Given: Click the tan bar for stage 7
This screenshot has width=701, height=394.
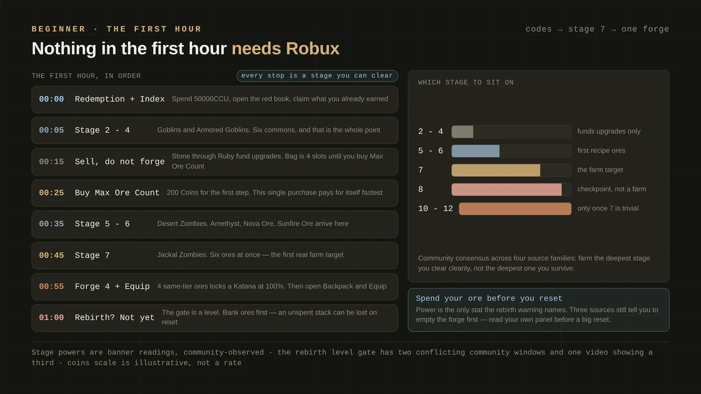Looking at the screenshot, I should click(x=496, y=170).
